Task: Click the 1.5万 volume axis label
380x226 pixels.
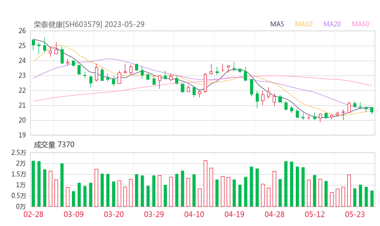Action: [18, 174]
